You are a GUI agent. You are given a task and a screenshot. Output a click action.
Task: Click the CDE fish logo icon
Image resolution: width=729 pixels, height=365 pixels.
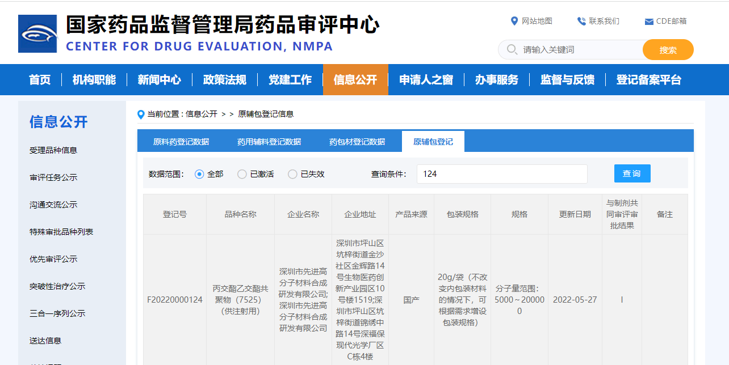(37, 33)
